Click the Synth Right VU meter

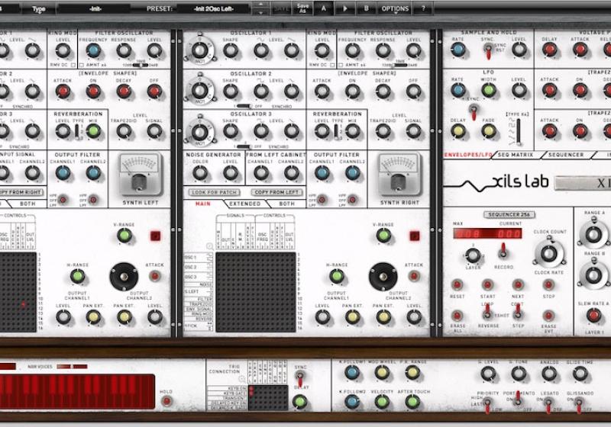(399, 174)
